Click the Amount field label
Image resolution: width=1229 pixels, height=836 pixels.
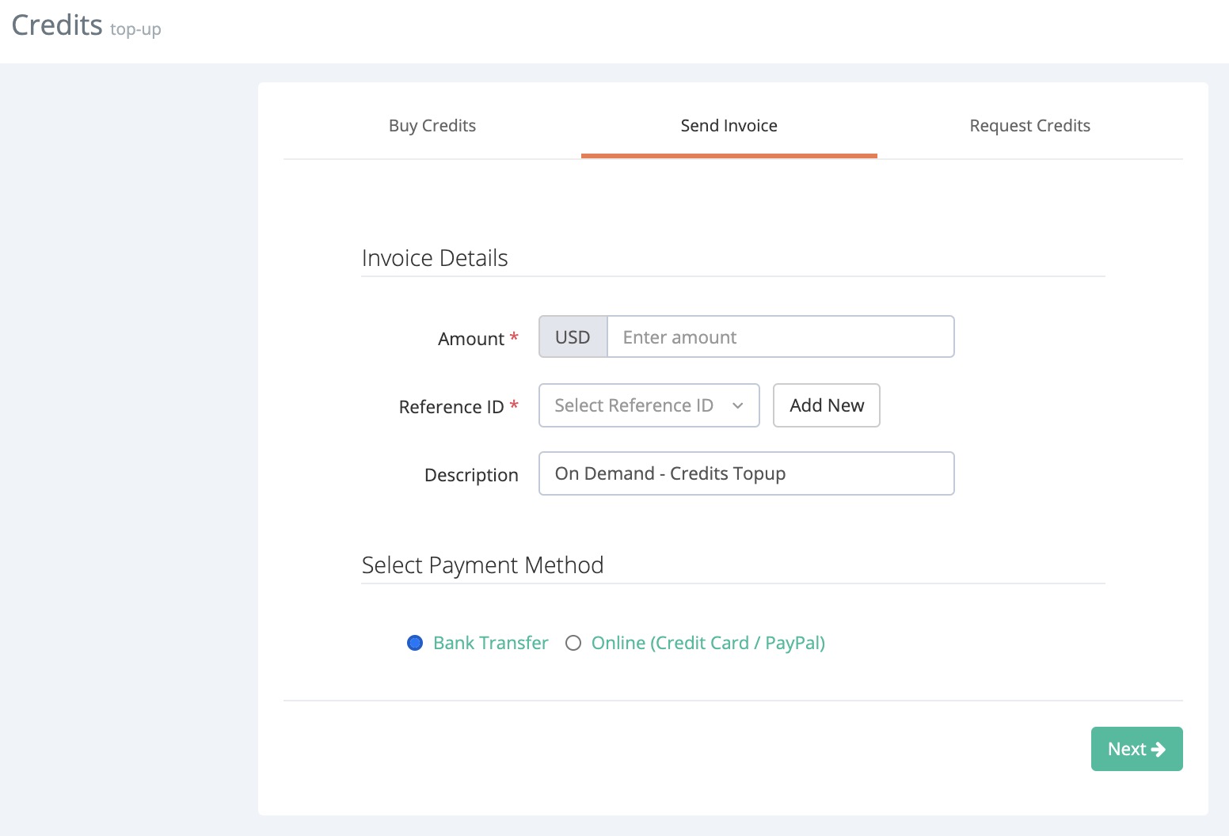[x=470, y=339]
